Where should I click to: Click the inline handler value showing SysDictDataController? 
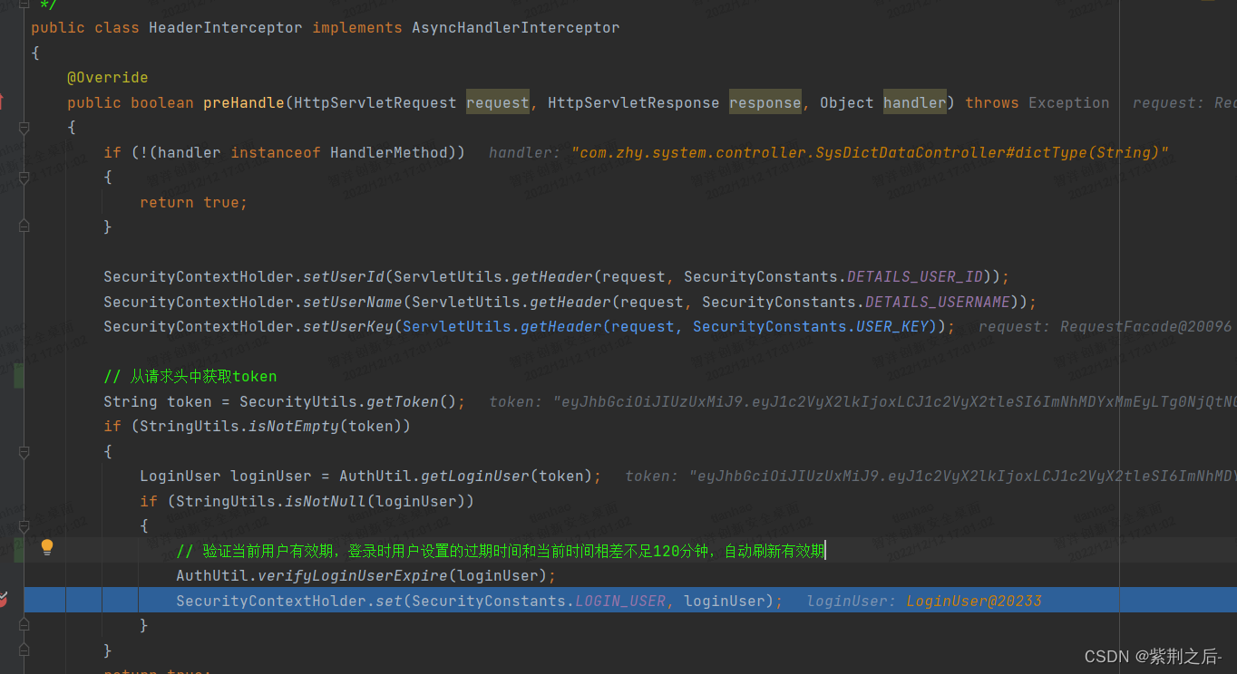(869, 152)
